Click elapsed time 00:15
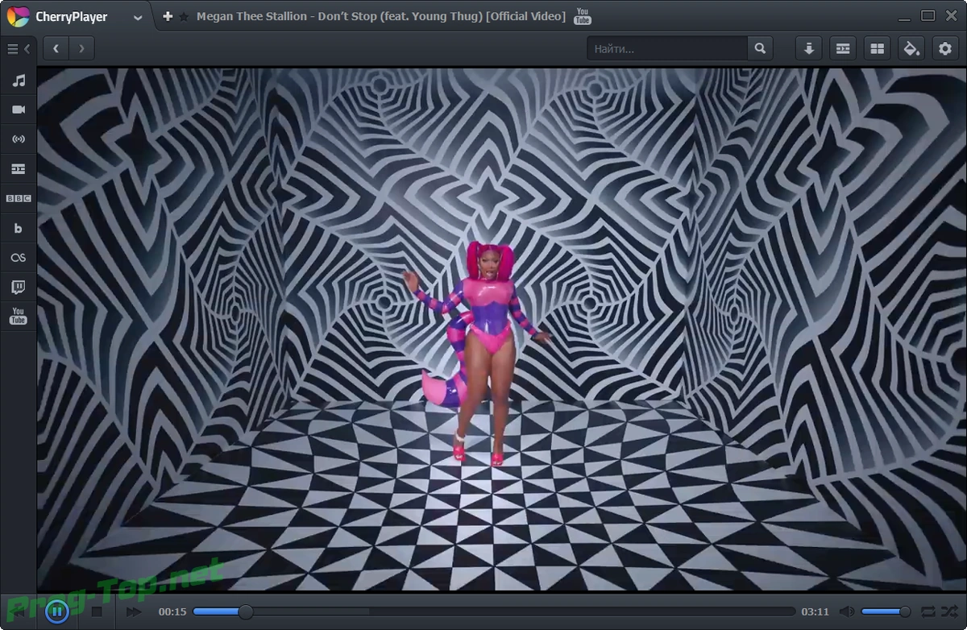This screenshot has width=967, height=630. click(x=172, y=612)
